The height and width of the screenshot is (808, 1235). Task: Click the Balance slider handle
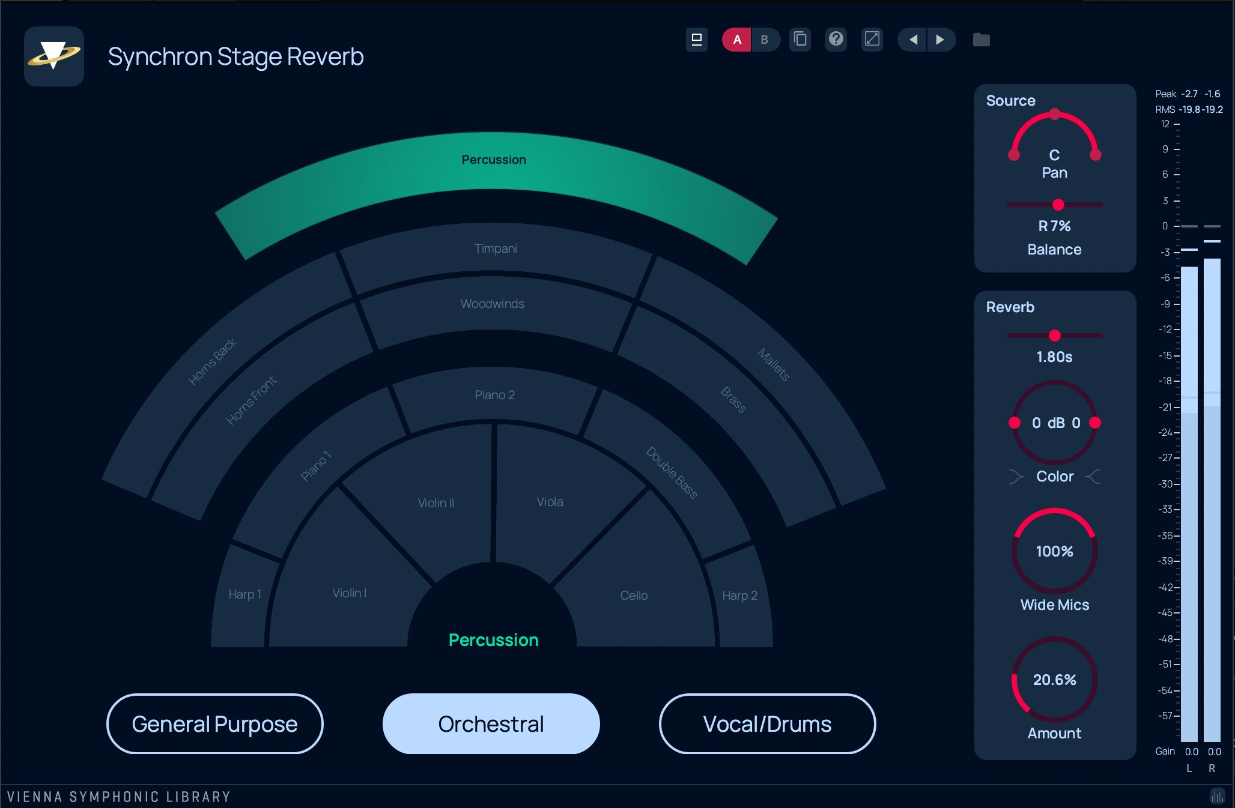(1058, 205)
